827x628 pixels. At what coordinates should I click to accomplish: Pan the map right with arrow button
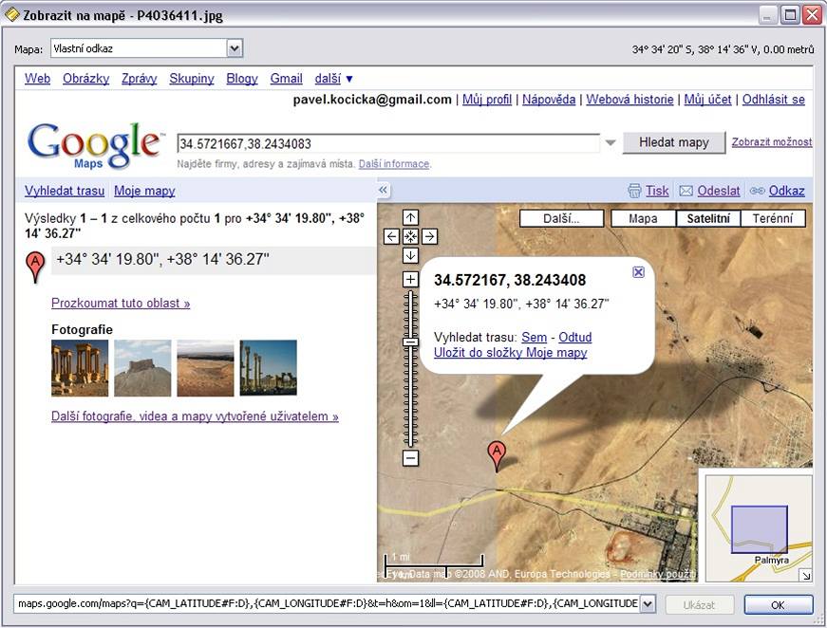pyautogui.click(x=429, y=236)
